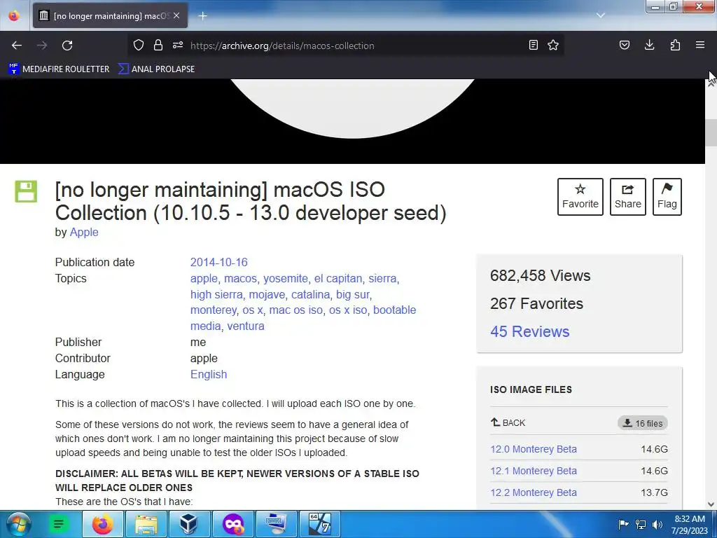Toggle reader view in address bar
This screenshot has height=538, width=717.
[x=533, y=45]
